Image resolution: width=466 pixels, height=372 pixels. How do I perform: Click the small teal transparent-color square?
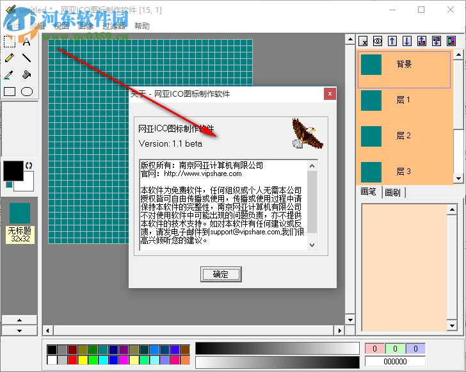coord(9,184)
